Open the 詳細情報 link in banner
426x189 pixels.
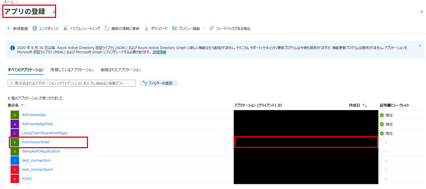(160, 52)
